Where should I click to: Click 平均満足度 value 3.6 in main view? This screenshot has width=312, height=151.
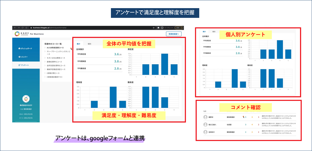coord(116,54)
